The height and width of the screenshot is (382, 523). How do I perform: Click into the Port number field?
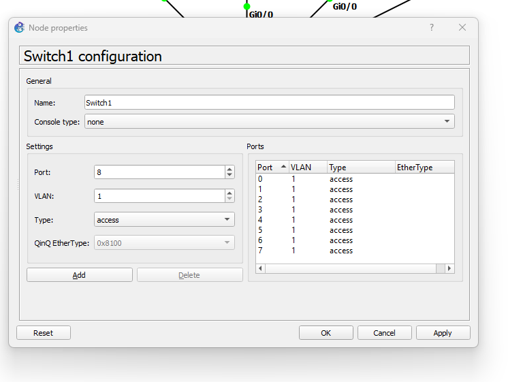159,172
